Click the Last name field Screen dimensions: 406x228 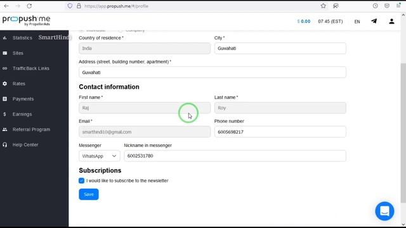point(280,108)
